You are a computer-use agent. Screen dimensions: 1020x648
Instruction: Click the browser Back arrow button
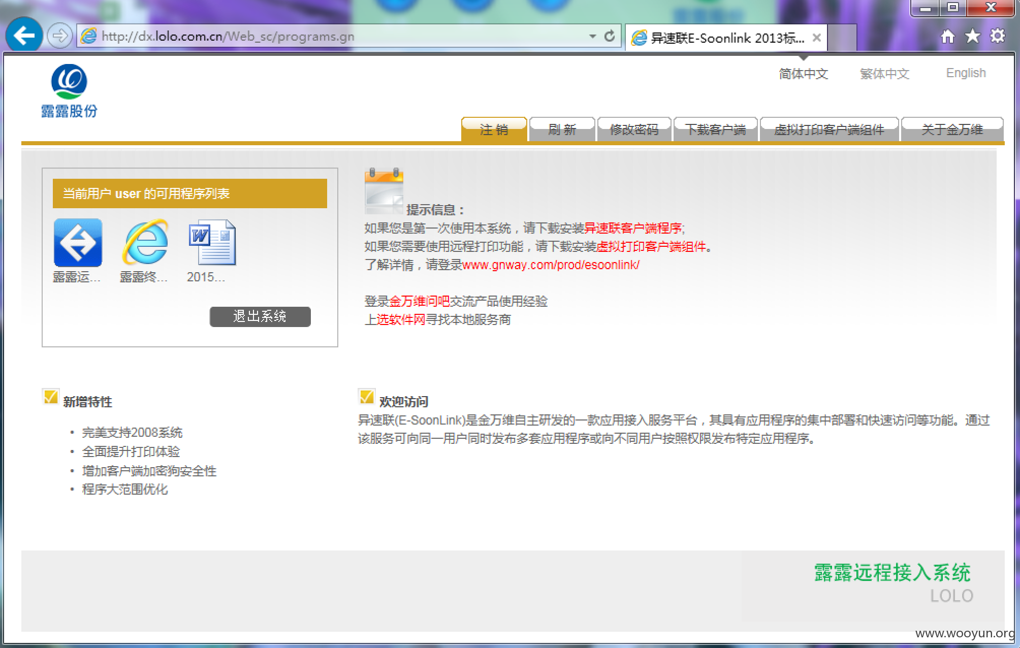tap(24, 36)
